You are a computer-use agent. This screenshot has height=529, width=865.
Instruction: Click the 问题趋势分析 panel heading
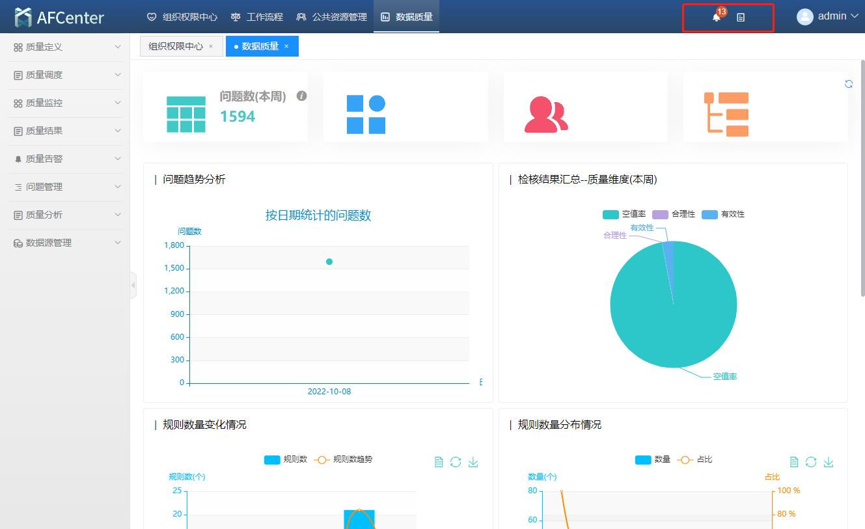(x=194, y=180)
